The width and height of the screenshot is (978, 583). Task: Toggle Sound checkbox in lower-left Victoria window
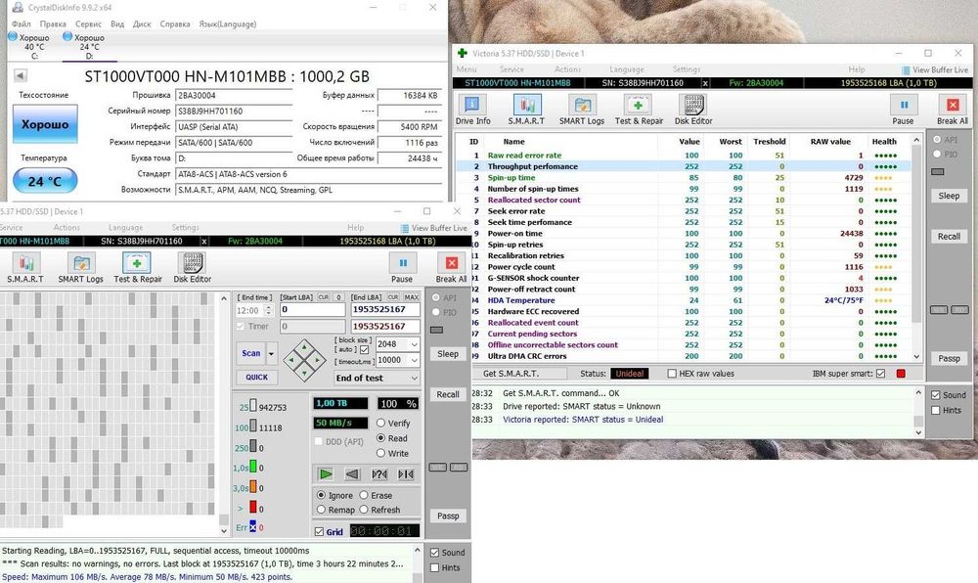pyautogui.click(x=435, y=553)
